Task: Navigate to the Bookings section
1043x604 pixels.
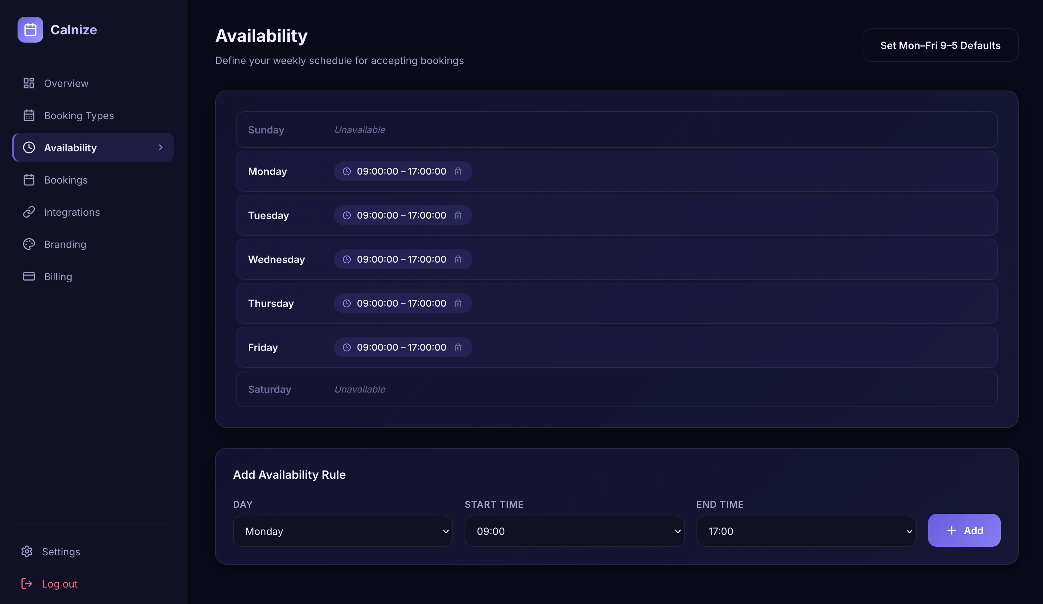Action: 66,180
